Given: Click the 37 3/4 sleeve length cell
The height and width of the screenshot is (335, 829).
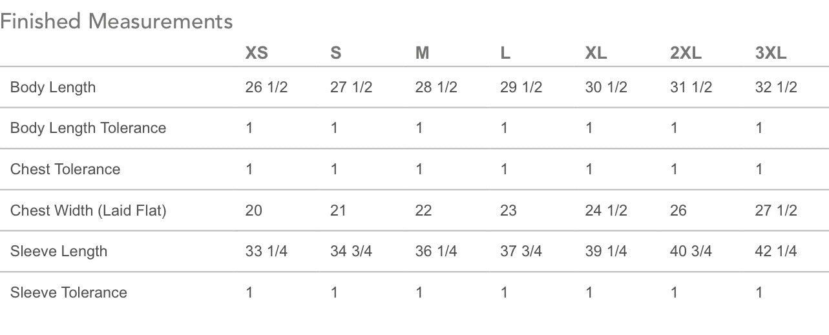Looking at the screenshot, I should click(x=521, y=251).
